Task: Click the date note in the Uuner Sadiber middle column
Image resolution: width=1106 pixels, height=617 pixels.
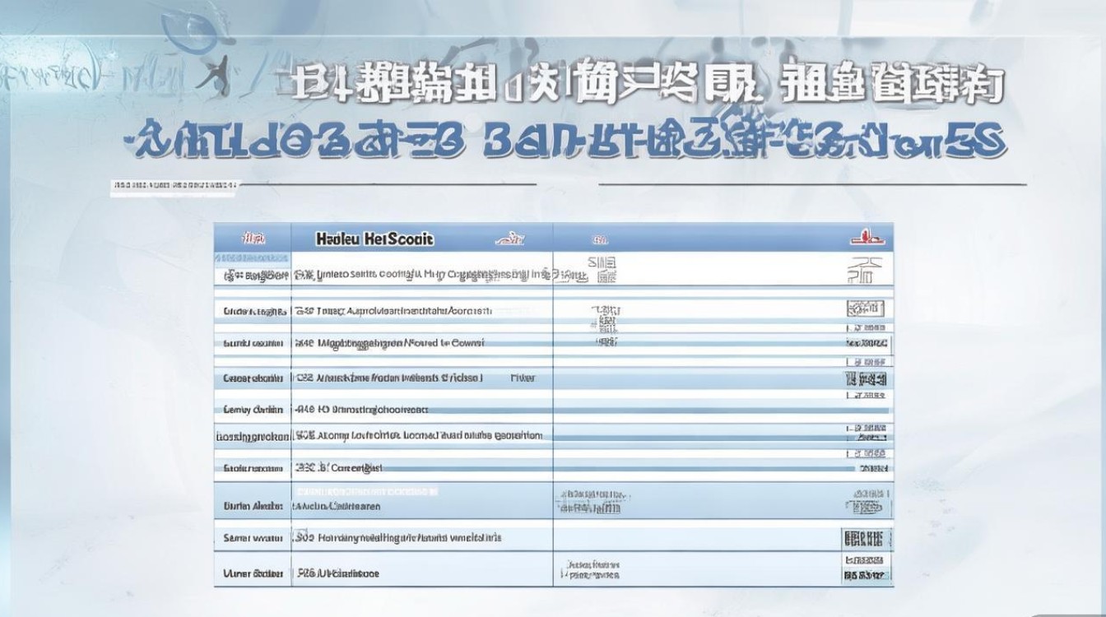Action: click(x=592, y=568)
